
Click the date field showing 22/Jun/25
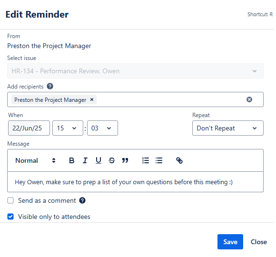(x=29, y=128)
